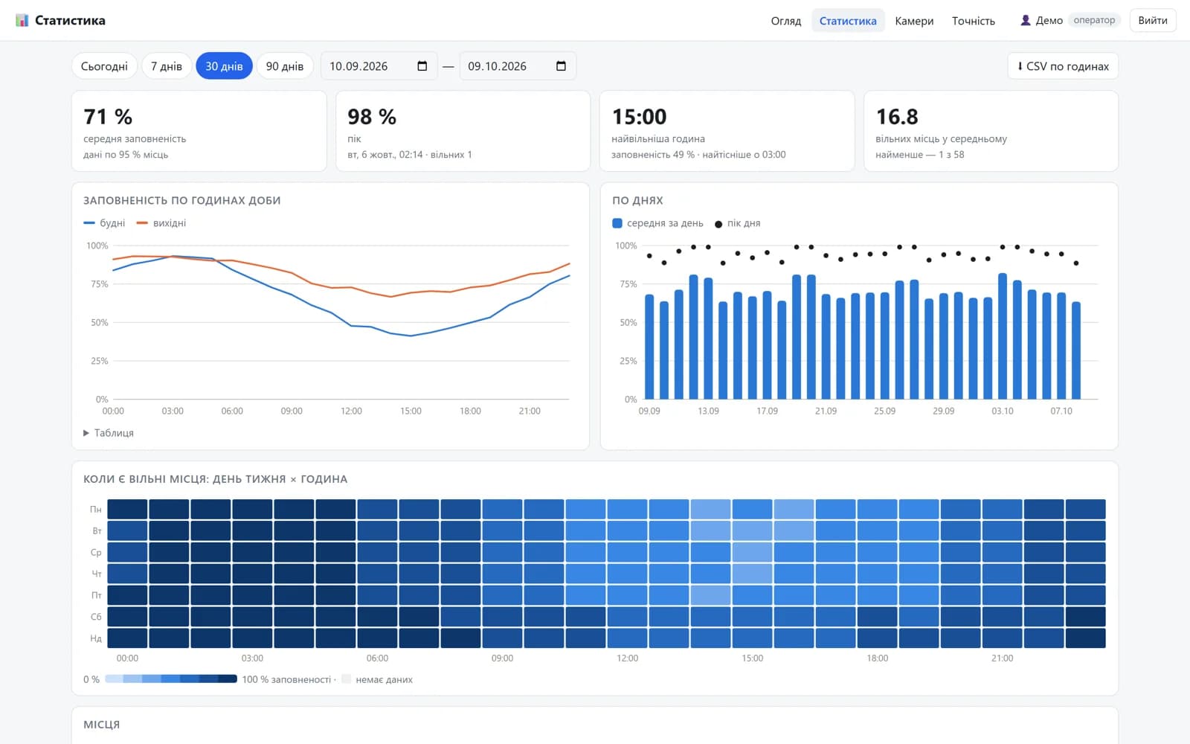The height and width of the screenshot is (744, 1190).
Task: Click the start date field 10.09.2026
Action: click(x=379, y=66)
